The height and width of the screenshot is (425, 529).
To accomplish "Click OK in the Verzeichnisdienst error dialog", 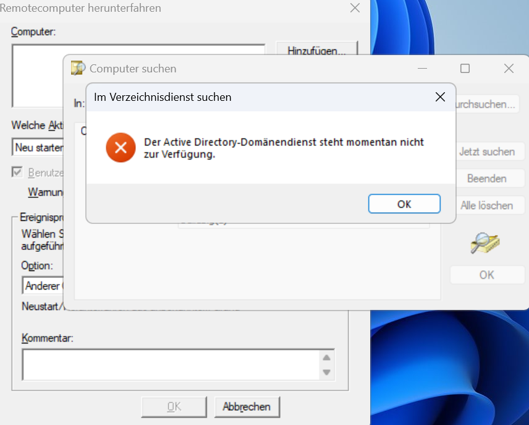I will pos(404,204).
